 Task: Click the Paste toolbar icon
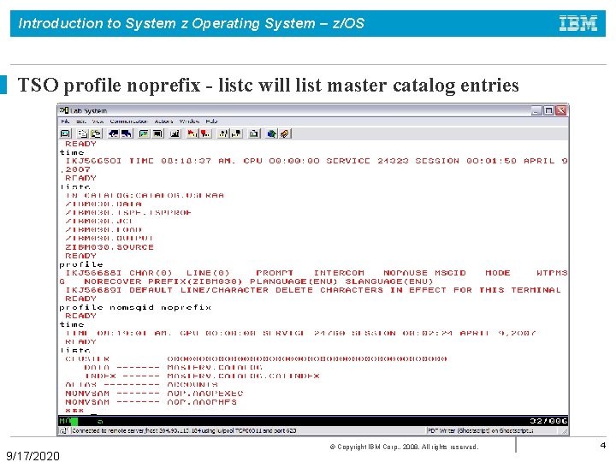[x=96, y=133]
